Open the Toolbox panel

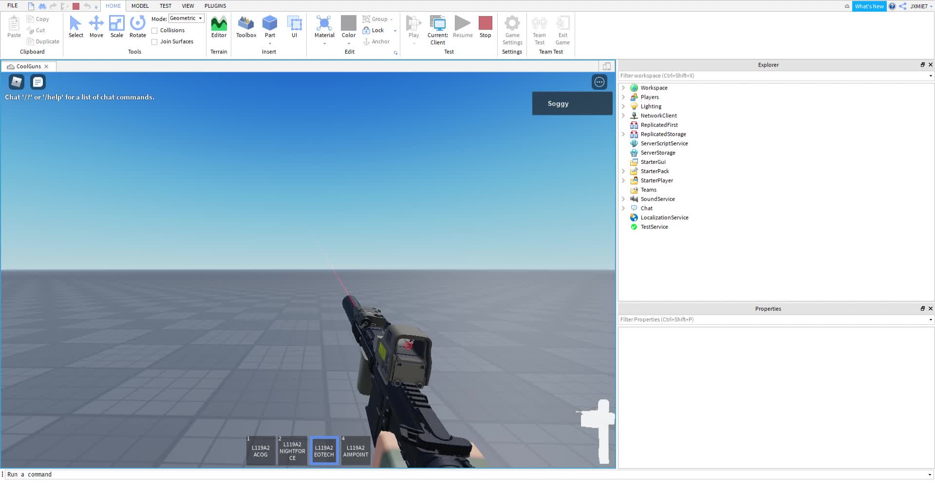[246, 26]
